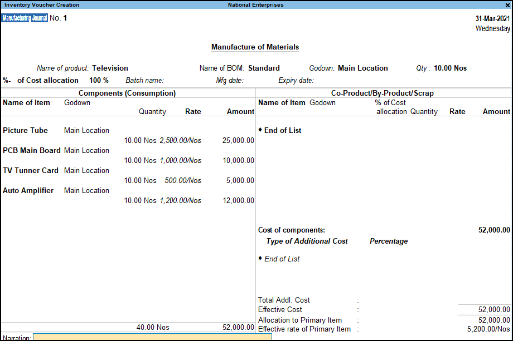Screen dimensions: 513x341
Task: Open the Main Location godown field in header
Action: (362, 68)
